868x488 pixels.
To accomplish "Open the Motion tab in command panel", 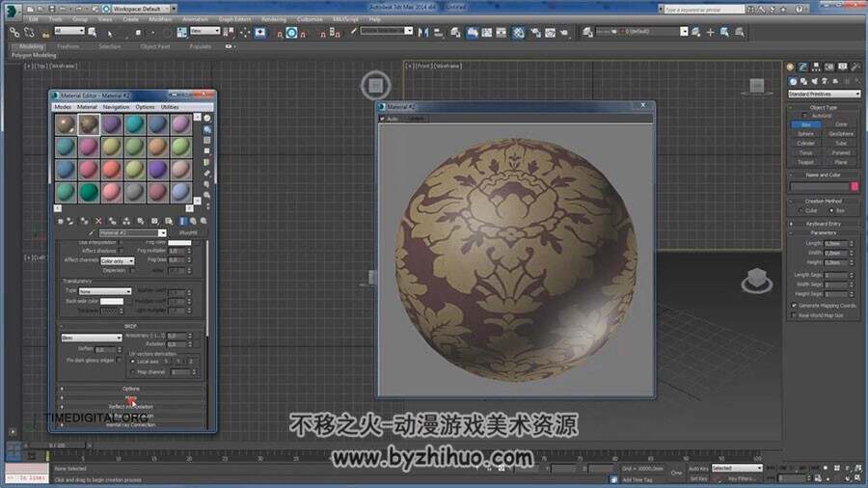I will click(x=829, y=67).
